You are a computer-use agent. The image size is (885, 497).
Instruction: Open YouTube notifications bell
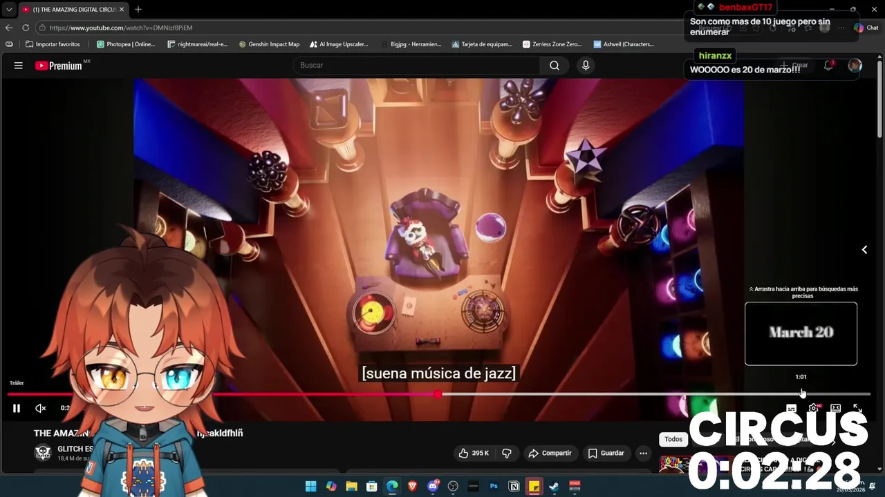pyautogui.click(x=828, y=66)
